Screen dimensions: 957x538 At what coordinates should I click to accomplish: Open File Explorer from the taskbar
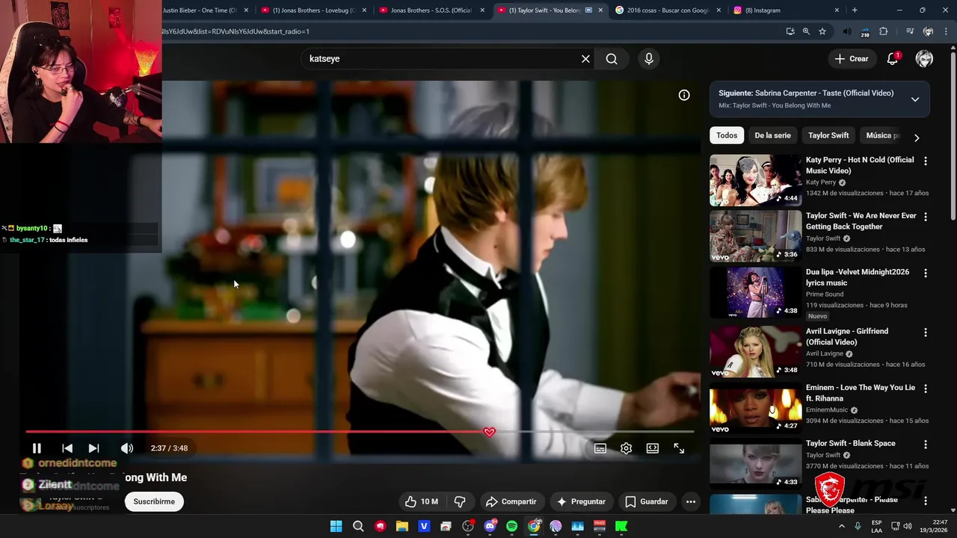402,526
